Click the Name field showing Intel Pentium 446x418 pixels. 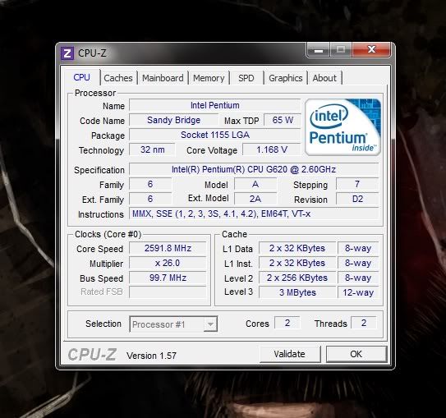[214, 105]
